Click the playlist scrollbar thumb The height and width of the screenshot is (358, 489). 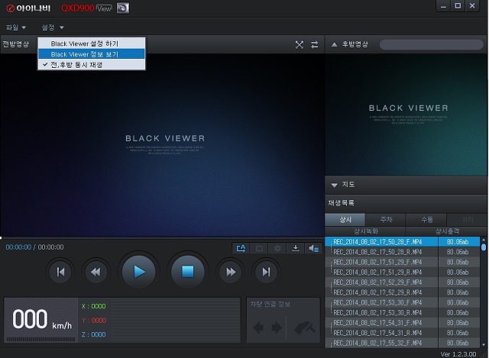pos(484,247)
